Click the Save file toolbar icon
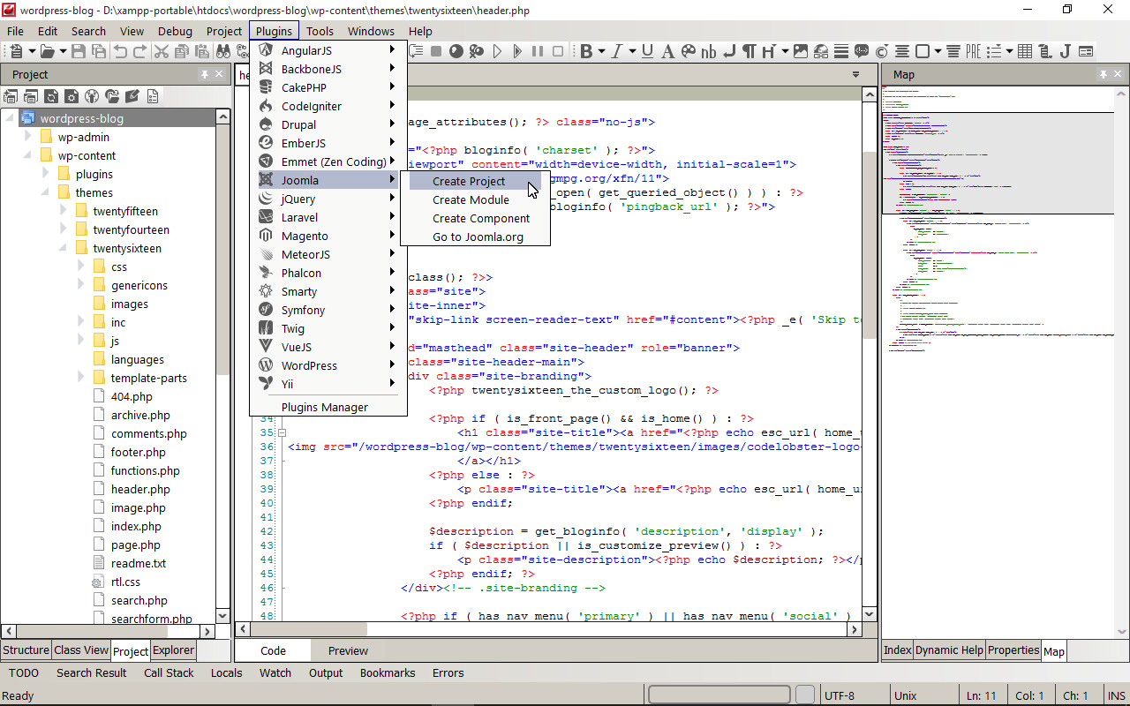This screenshot has width=1130, height=706. 79,52
